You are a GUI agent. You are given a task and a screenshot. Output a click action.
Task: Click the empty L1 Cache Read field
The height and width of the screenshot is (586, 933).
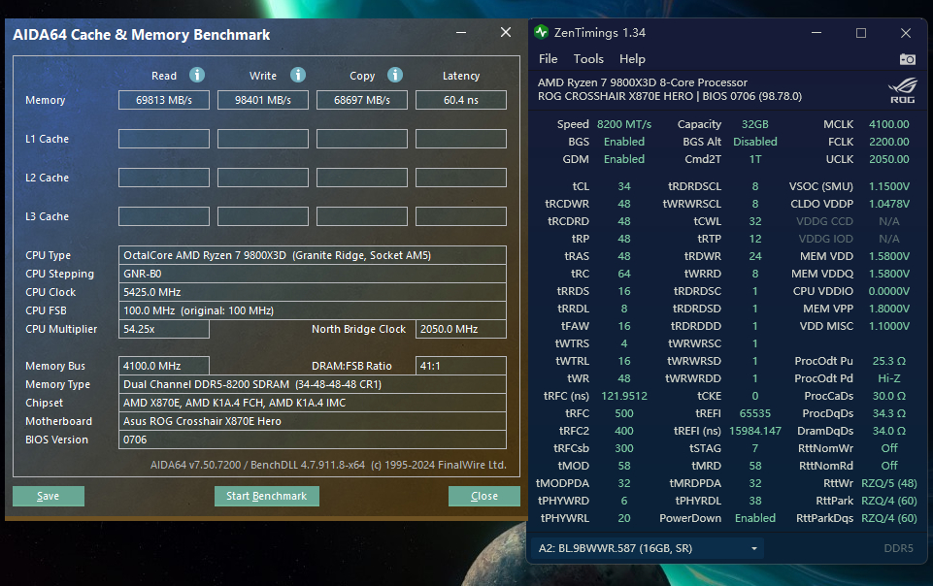(x=164, y=139)
